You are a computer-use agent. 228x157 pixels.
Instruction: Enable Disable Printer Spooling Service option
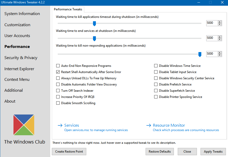point(156,97)
